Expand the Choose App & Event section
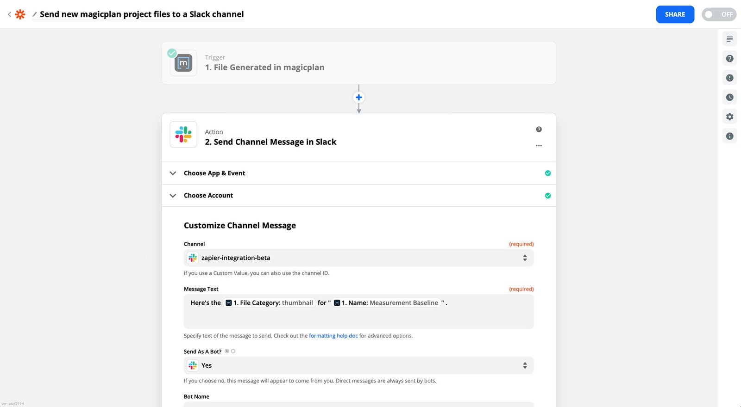 358,173
